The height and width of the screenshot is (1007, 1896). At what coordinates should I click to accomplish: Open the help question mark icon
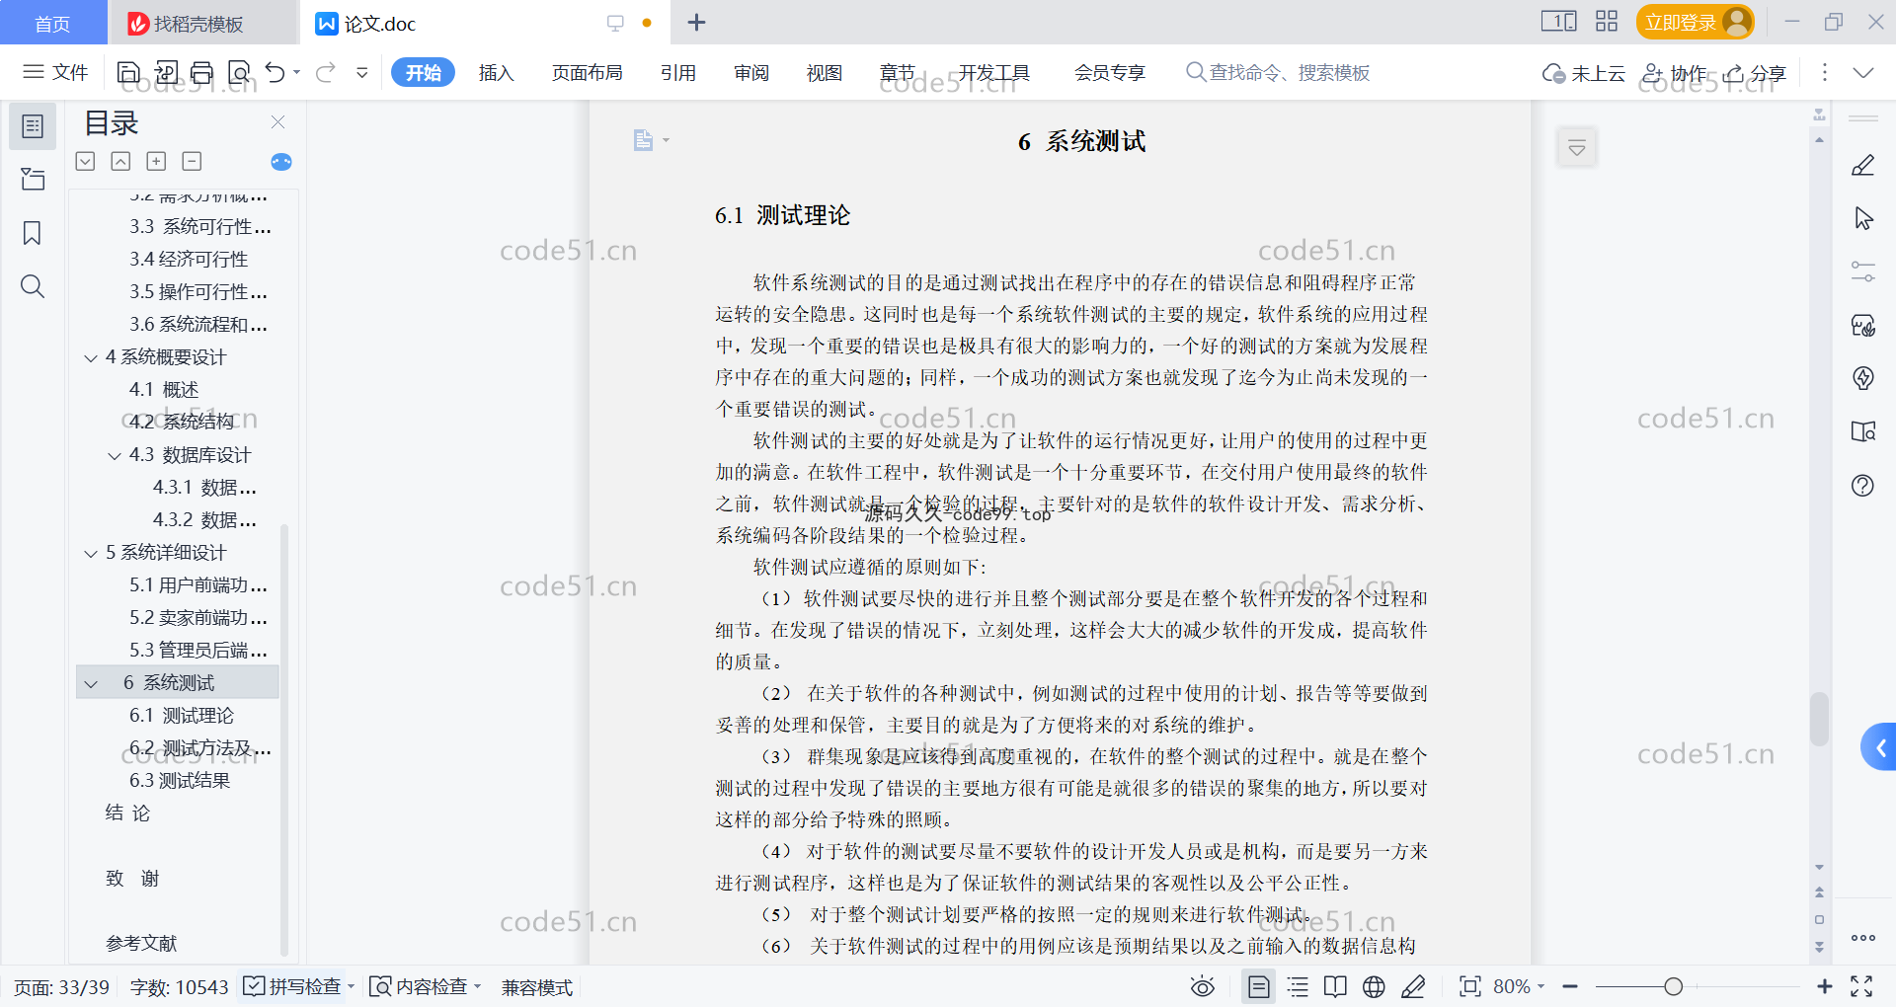1863,485
